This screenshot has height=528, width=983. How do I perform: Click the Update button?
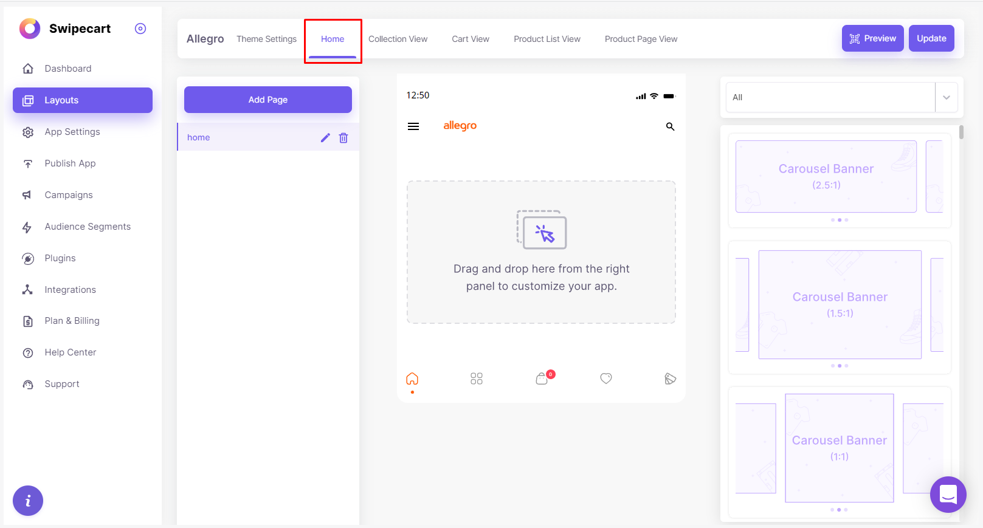pos(931,38)
